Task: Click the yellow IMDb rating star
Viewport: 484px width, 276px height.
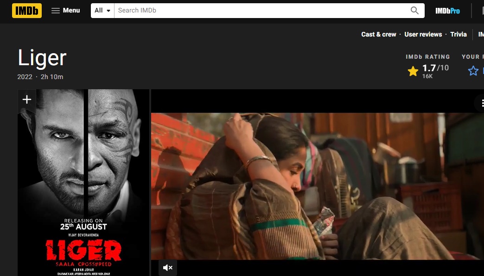Action: tap(413, 71)
